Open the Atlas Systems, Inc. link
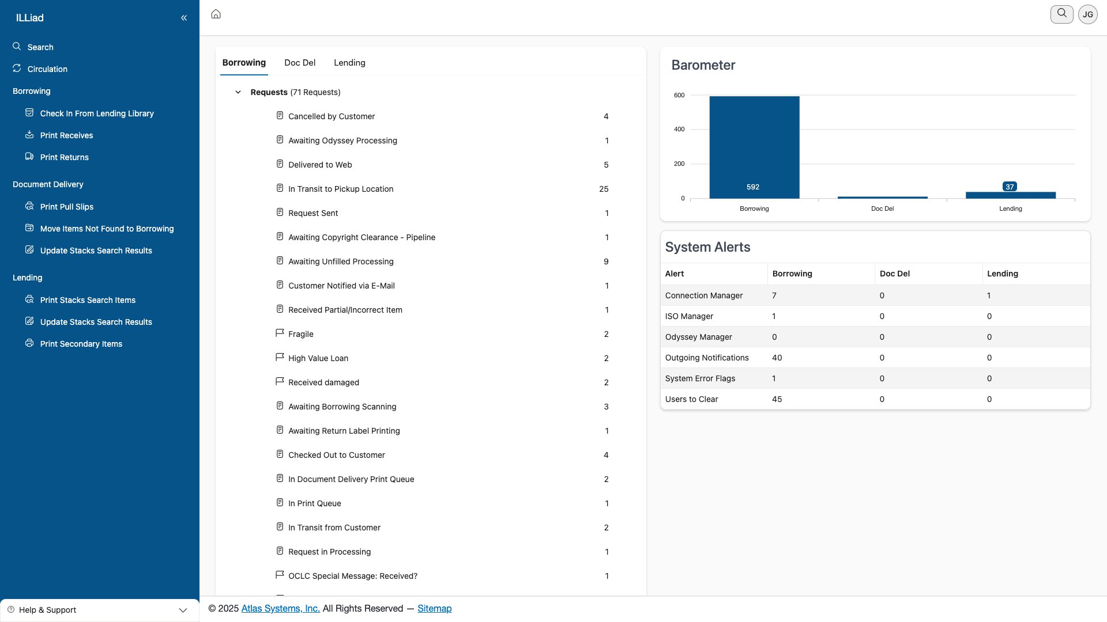 tap(280, 608)
